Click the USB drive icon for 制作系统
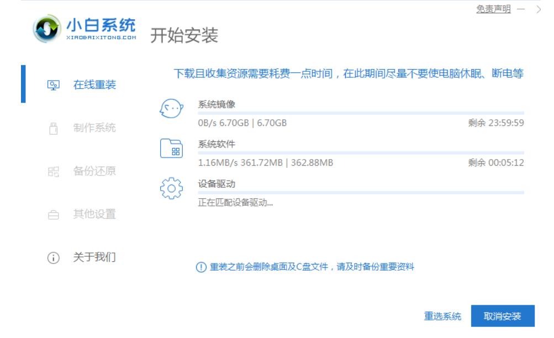Screen dimensions: 554x338 coord(54,129)
